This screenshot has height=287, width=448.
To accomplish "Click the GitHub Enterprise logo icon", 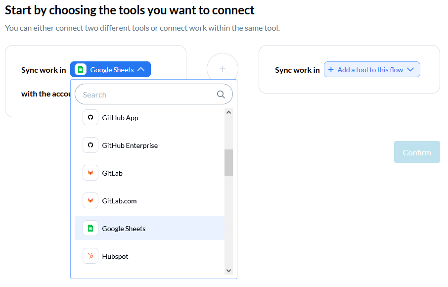I will (90, 145).
